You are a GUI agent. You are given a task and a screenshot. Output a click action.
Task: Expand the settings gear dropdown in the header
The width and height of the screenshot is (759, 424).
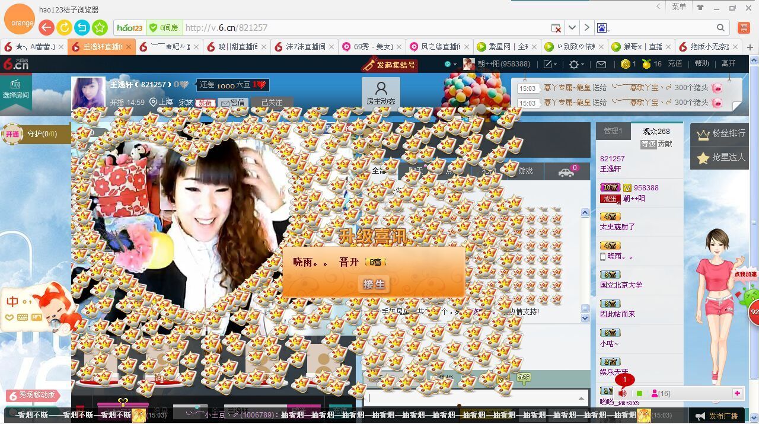(576, 64)
